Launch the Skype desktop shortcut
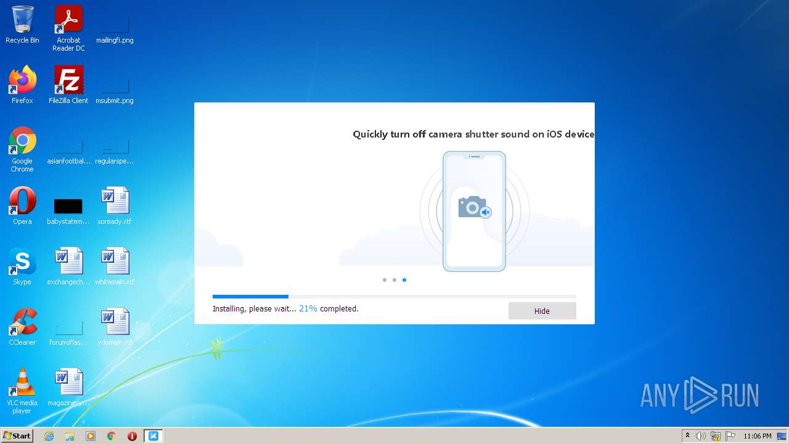Viewport: 789px width, 444px height. 22,266
